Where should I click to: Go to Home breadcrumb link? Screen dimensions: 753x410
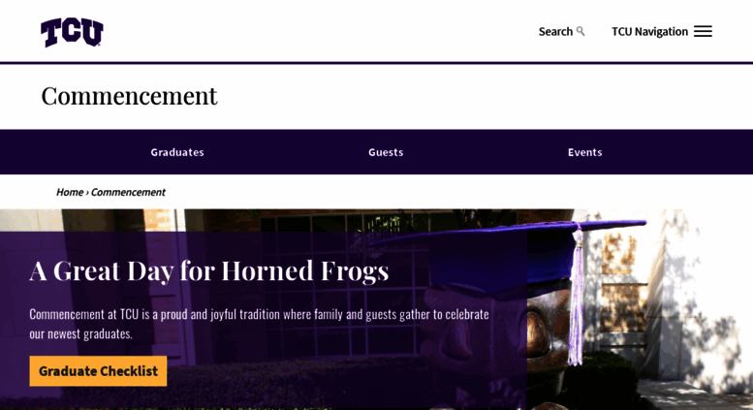pyautogui.click(x=70, y=192)
